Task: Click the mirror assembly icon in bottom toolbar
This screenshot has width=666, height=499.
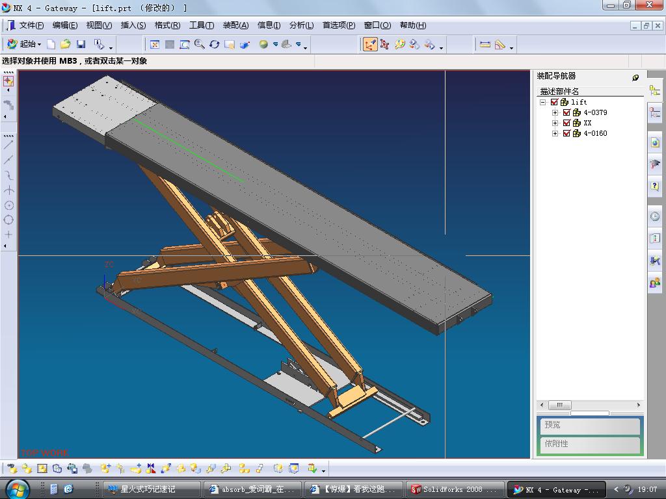Action: (151, 468)
